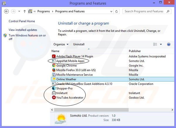Open the Organize dropdown menu
This screenshot has height=128, width=176.
pyautogui.click(x=61, y=44)
